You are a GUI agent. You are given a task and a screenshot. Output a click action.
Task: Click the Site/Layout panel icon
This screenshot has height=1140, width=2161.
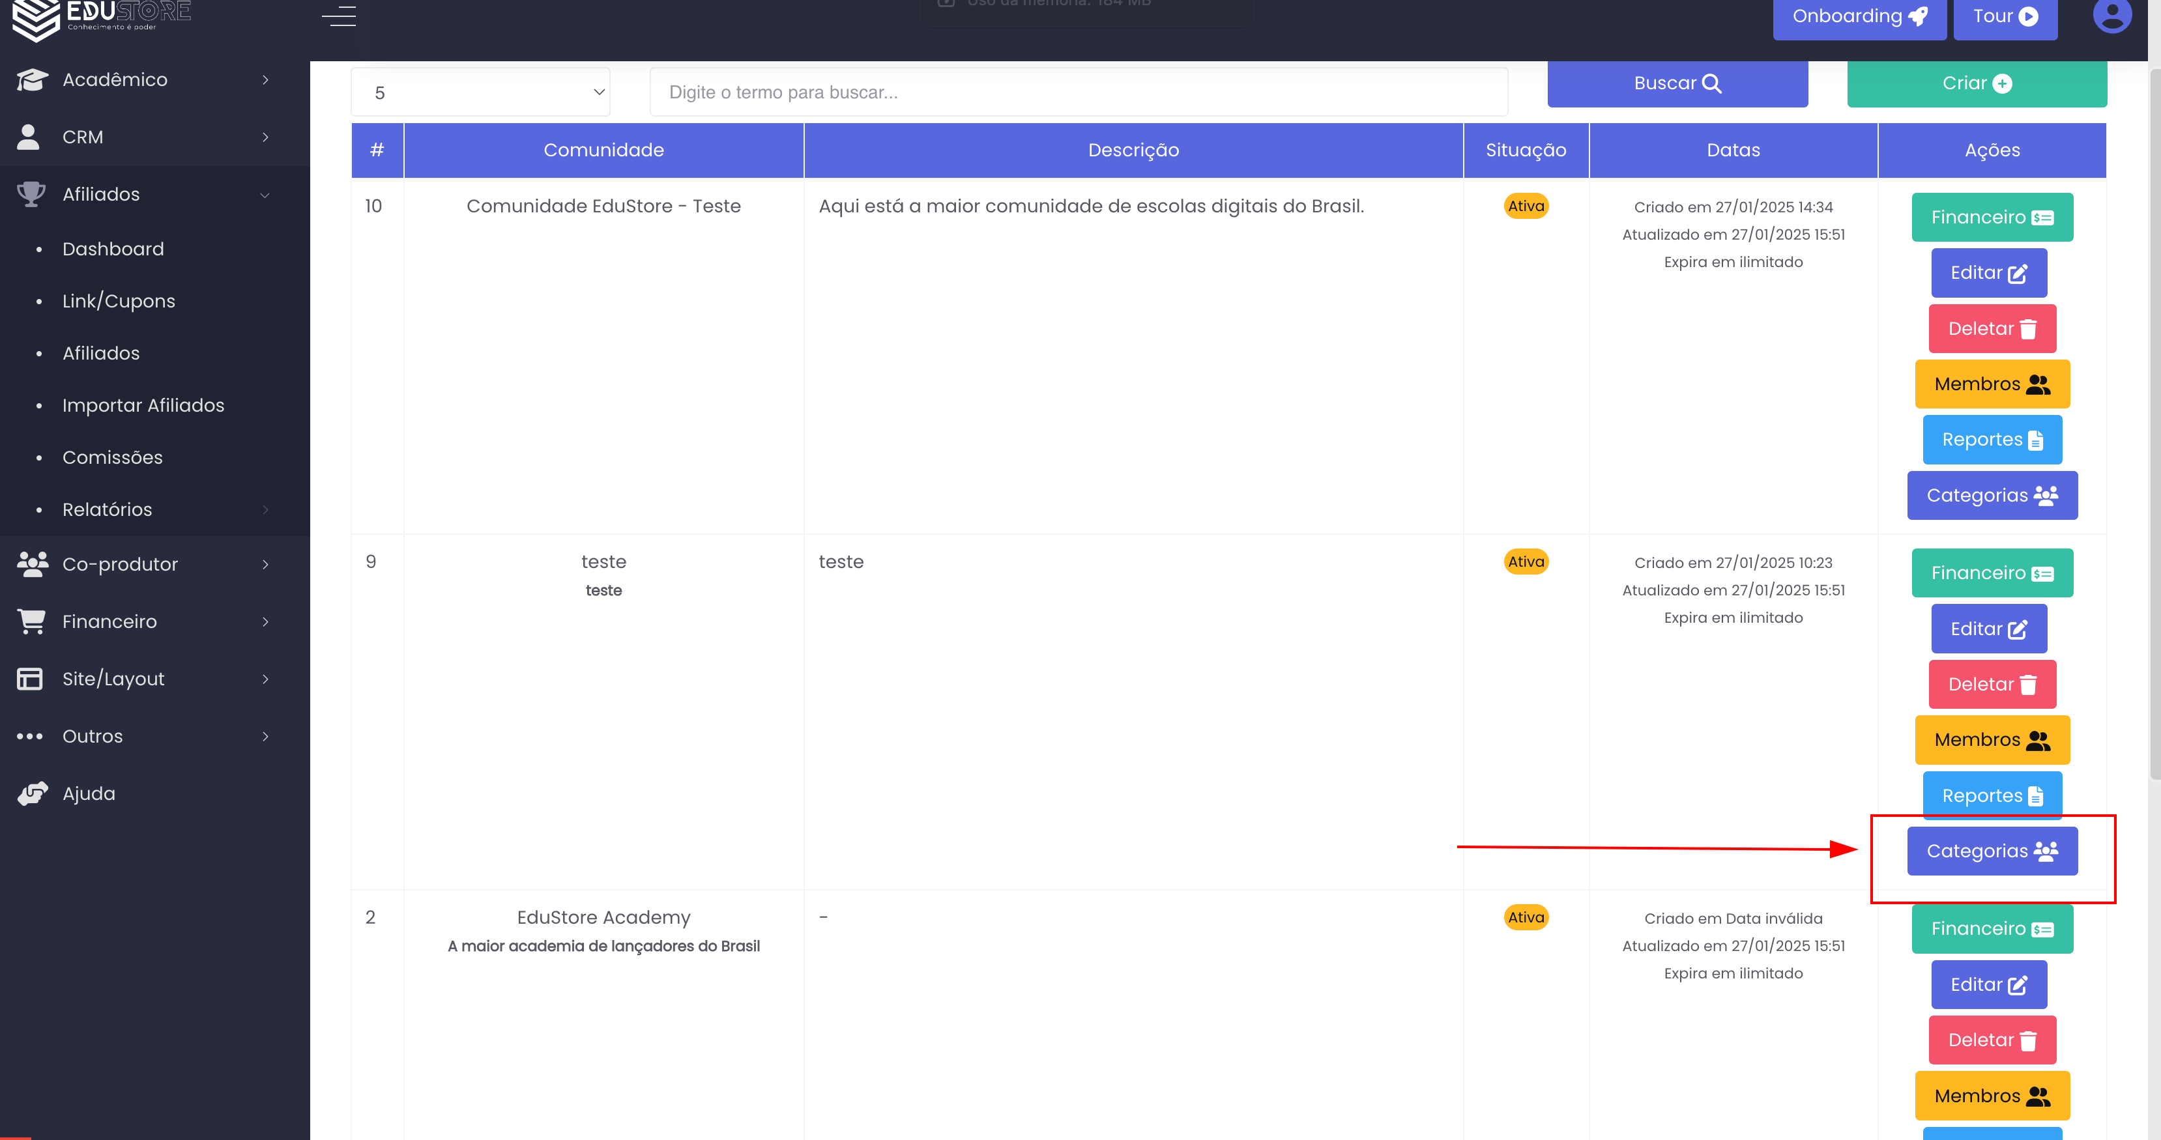click(x=30, y=679)
